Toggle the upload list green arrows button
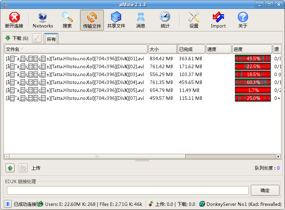Image resolution: width=285 pixels, height=210 pixels. tap(10, 168)
